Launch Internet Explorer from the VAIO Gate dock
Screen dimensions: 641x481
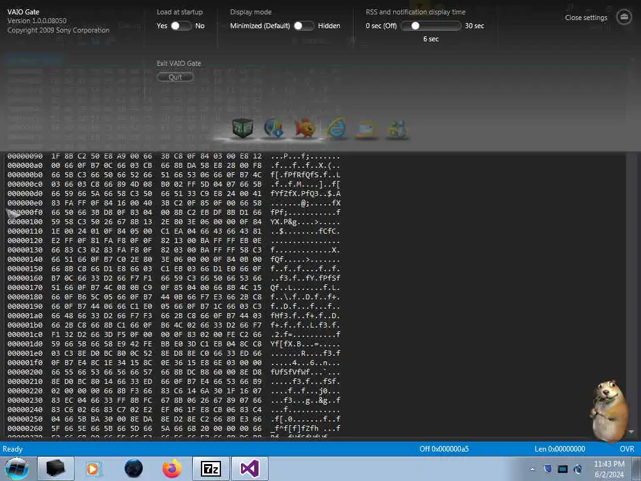336,128
